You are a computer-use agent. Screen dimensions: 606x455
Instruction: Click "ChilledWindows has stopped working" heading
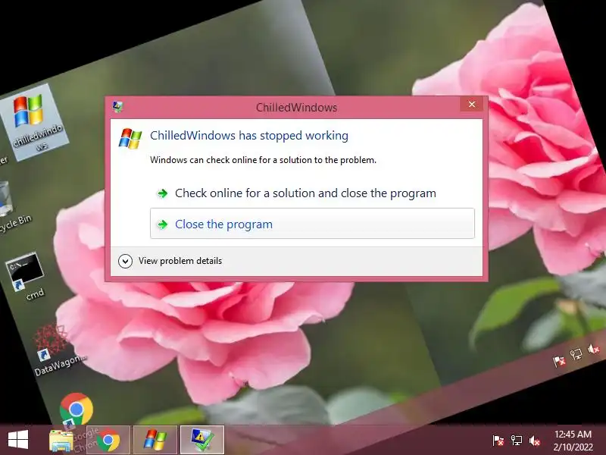pos(249,136)
